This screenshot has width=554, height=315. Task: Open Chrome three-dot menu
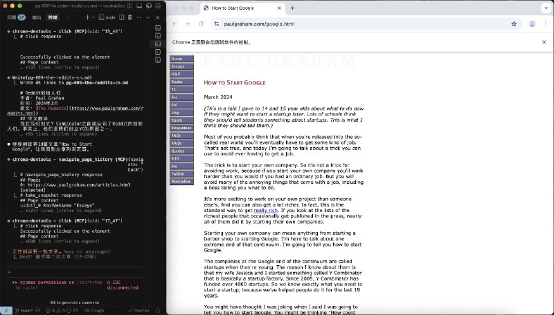point(546,24)
